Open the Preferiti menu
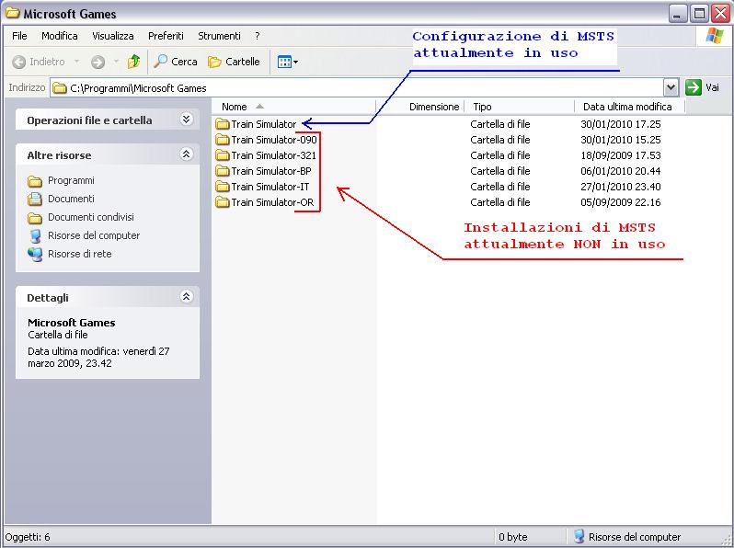The width and height of the screenshot is (734, 548). point(166,36)
